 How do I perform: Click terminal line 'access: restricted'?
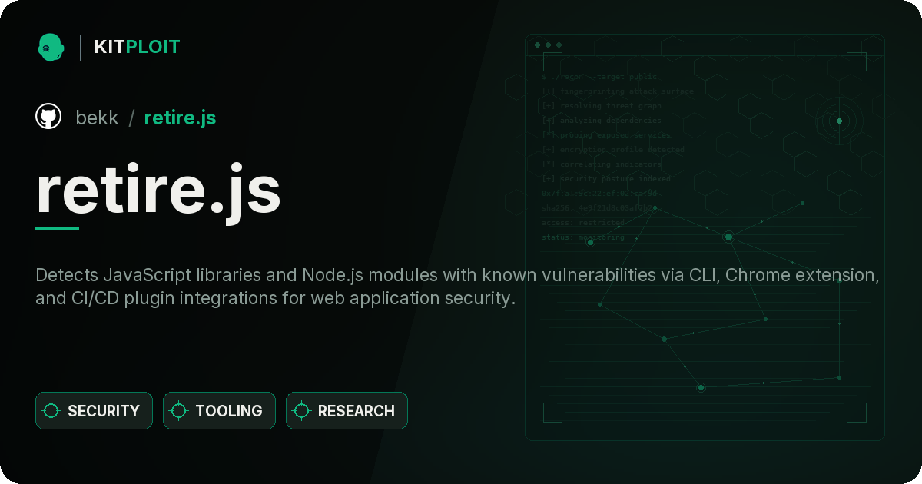click(583, 223)
